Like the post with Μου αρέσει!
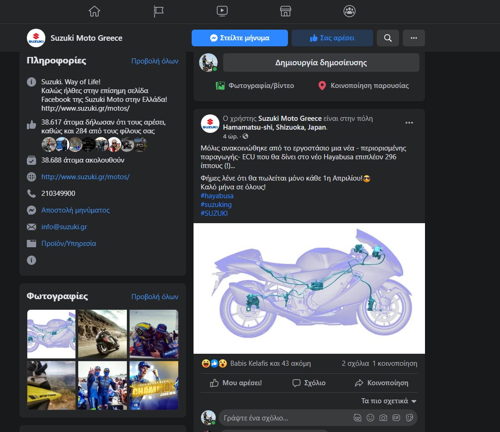 pyautogui.click(x=236, y=383)
